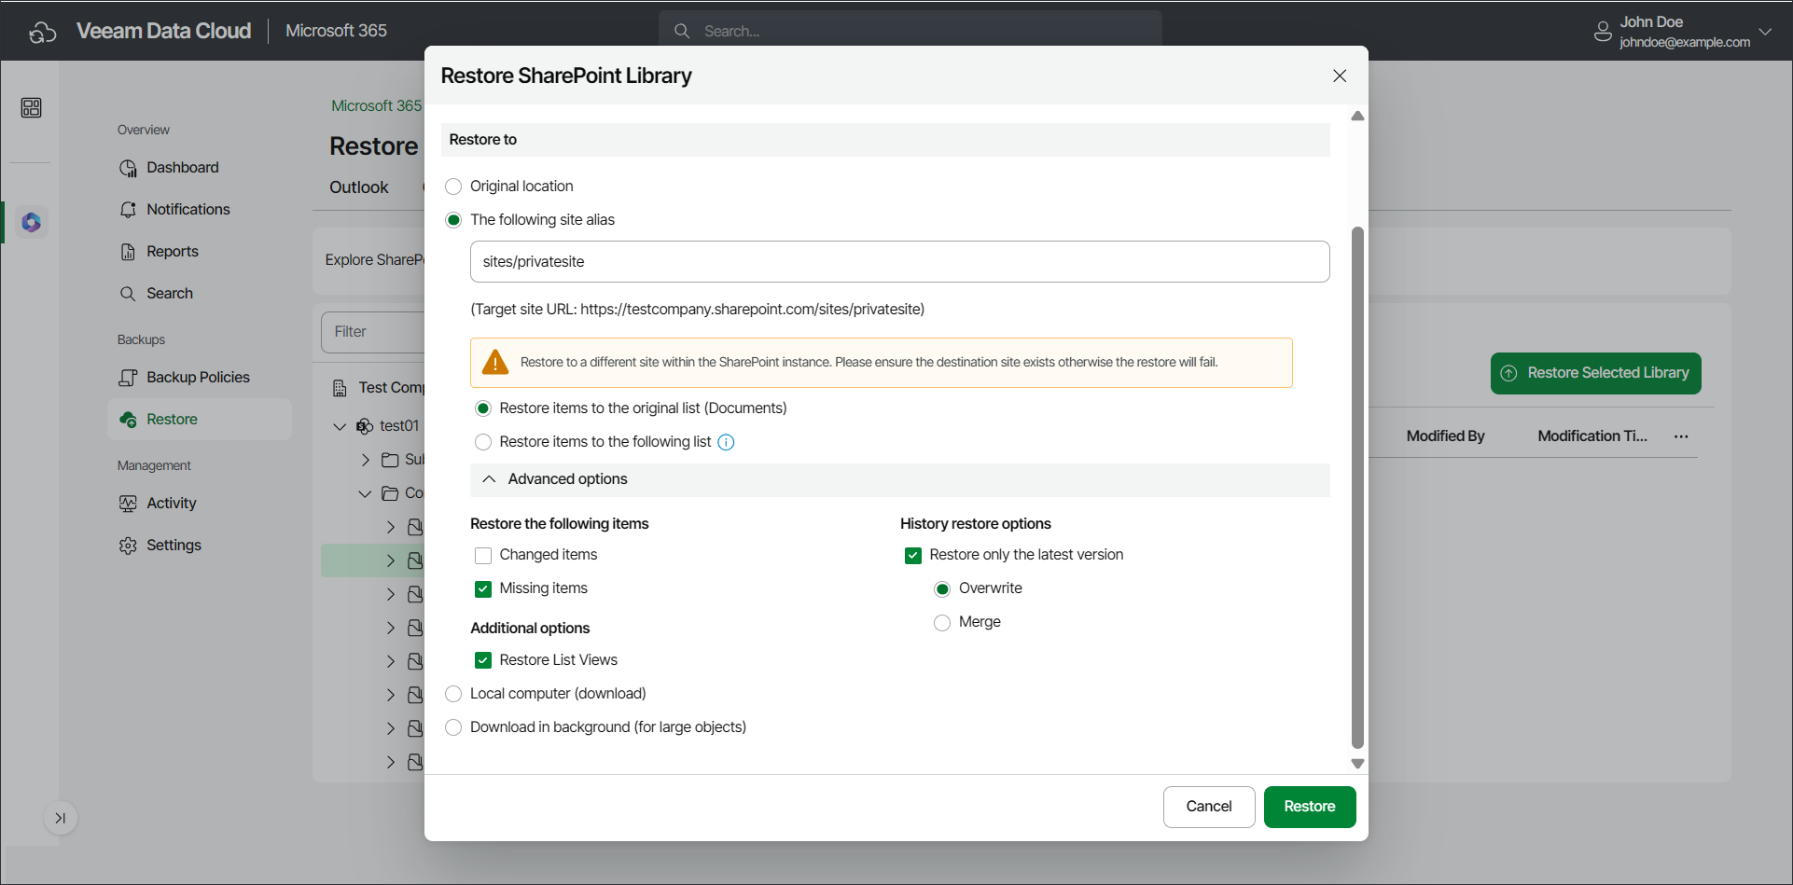Select Local computer (download) option
This screenshot has height=885, width=1793.
click(x=453, y=694)
